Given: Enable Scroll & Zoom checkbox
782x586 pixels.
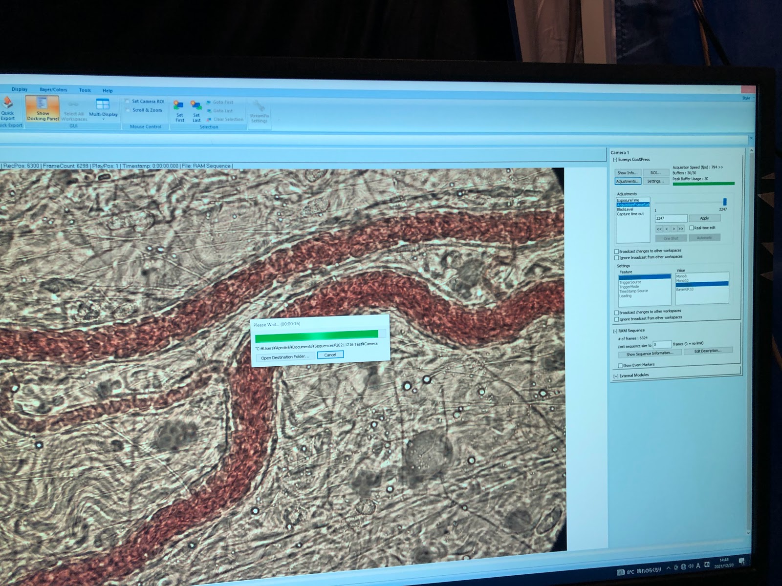Looking at the screenshot, I should pyautogui.click(x=128, y=110).
